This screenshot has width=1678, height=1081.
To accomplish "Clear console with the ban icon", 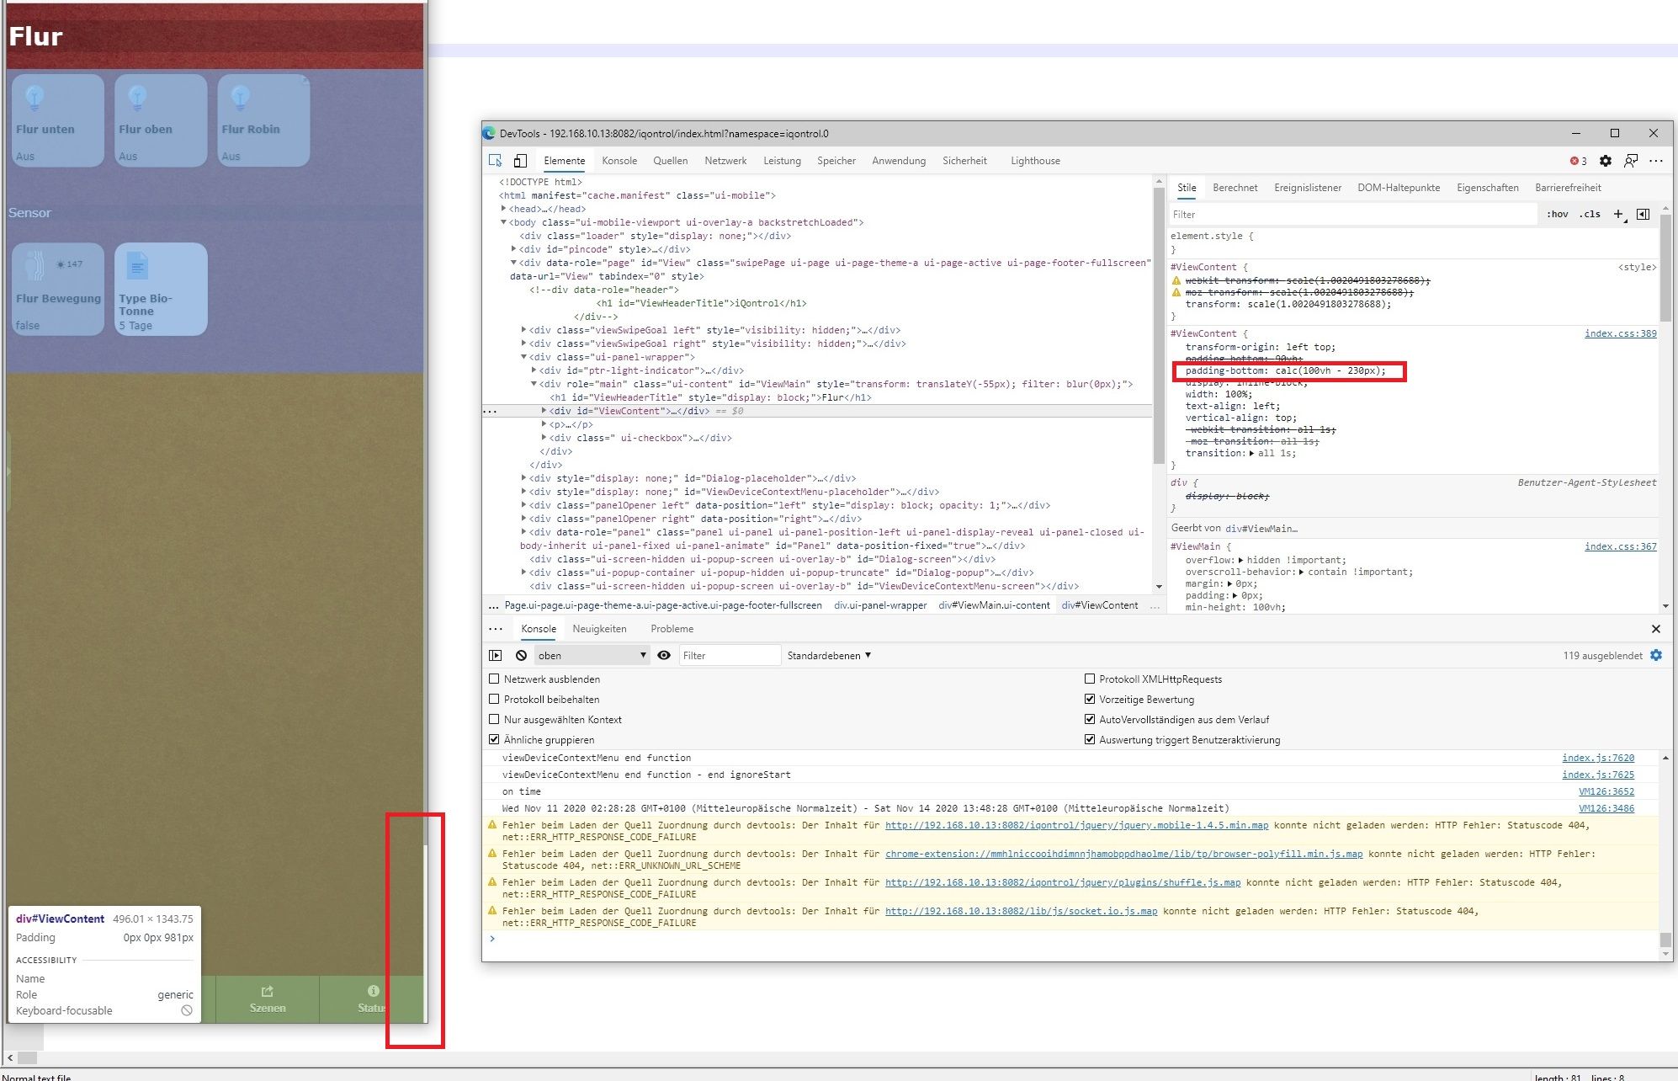I will coord(521,655).
